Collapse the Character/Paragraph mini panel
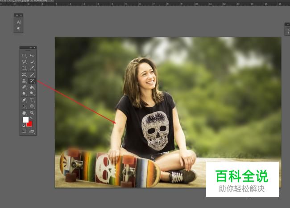This screenshot has height=208, width=290. pyautogui.click(x=17, y=15)
